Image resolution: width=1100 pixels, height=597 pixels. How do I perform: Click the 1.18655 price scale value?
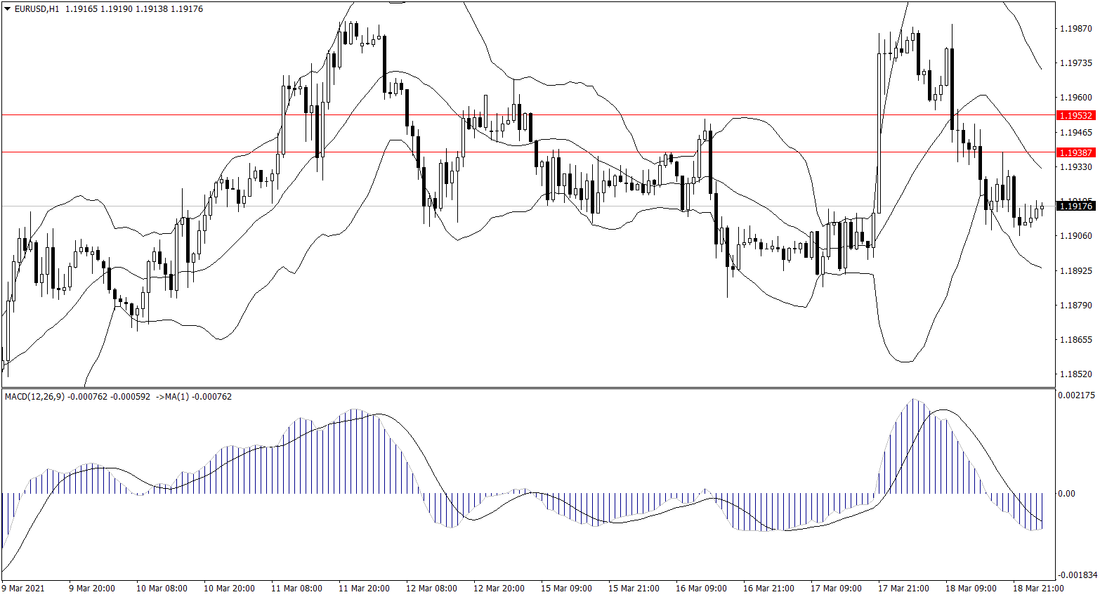1075,340
